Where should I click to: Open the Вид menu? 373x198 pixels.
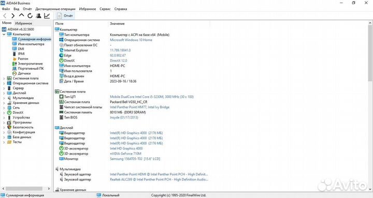[17, 9]
